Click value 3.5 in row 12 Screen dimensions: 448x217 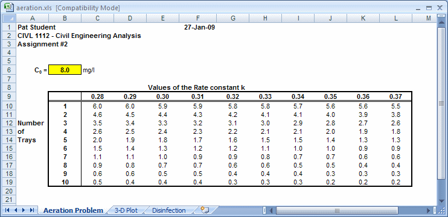click(97, 123)
